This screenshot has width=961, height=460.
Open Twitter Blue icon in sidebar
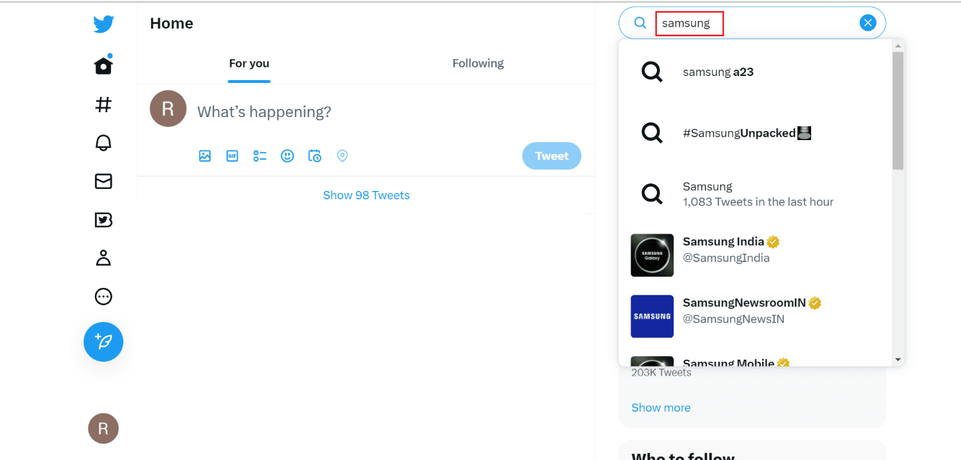pos(103,220)
